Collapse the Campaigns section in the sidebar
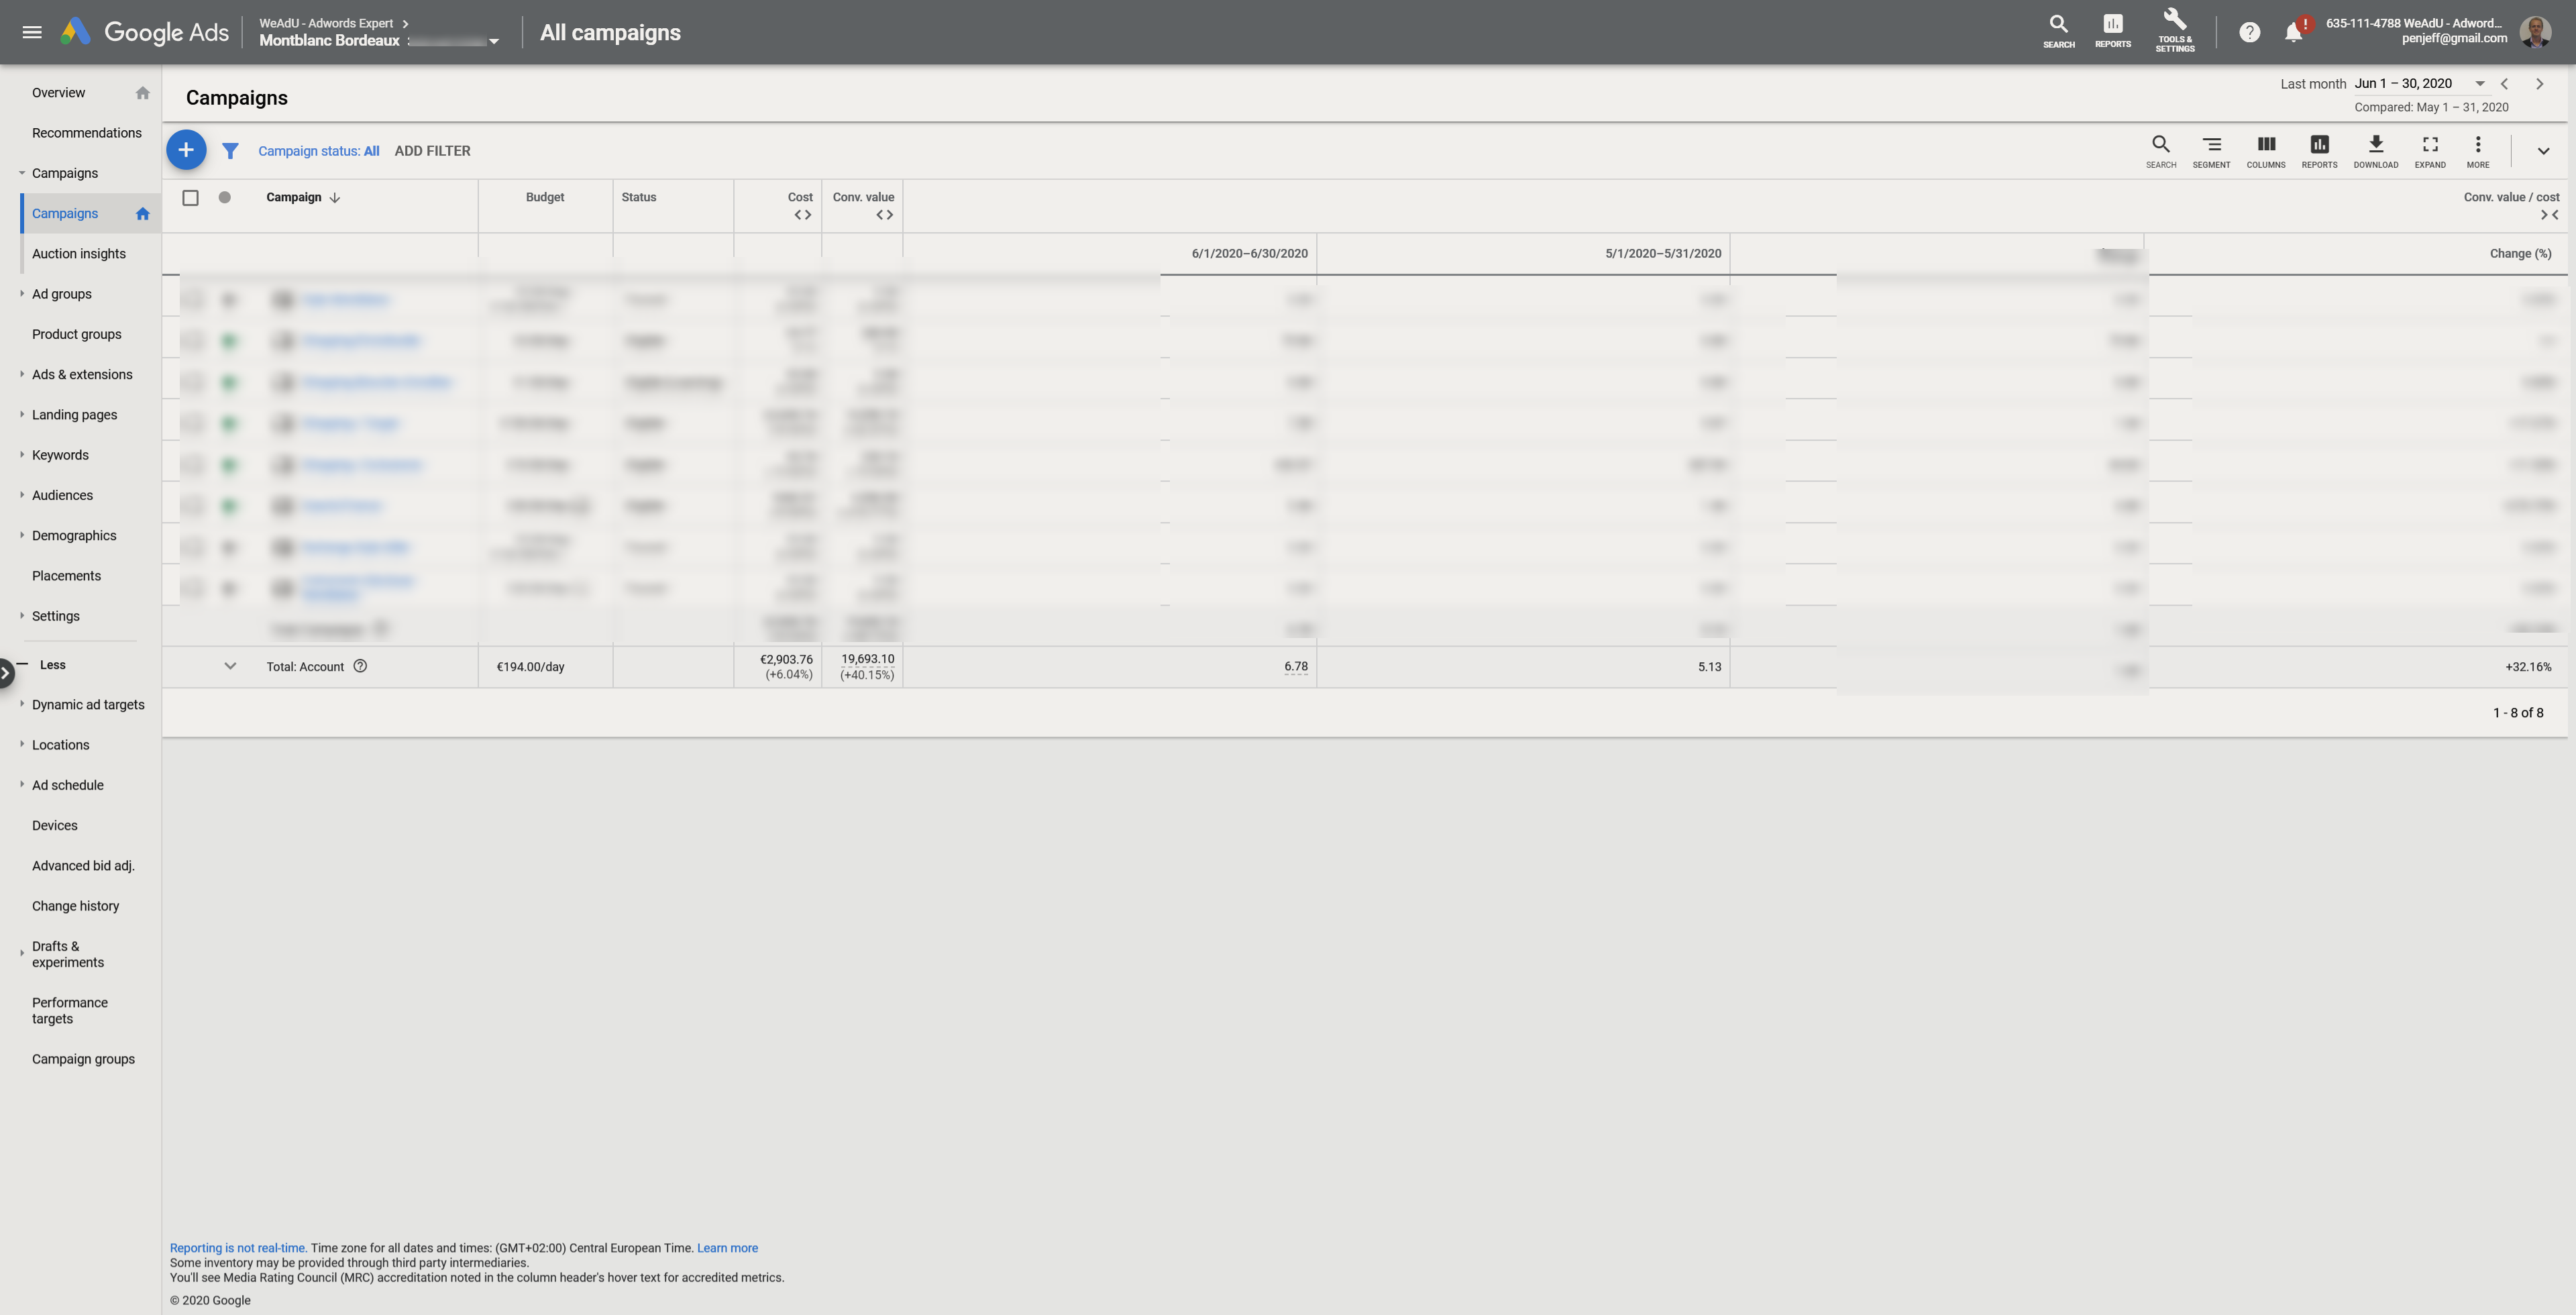 [22, 173]
